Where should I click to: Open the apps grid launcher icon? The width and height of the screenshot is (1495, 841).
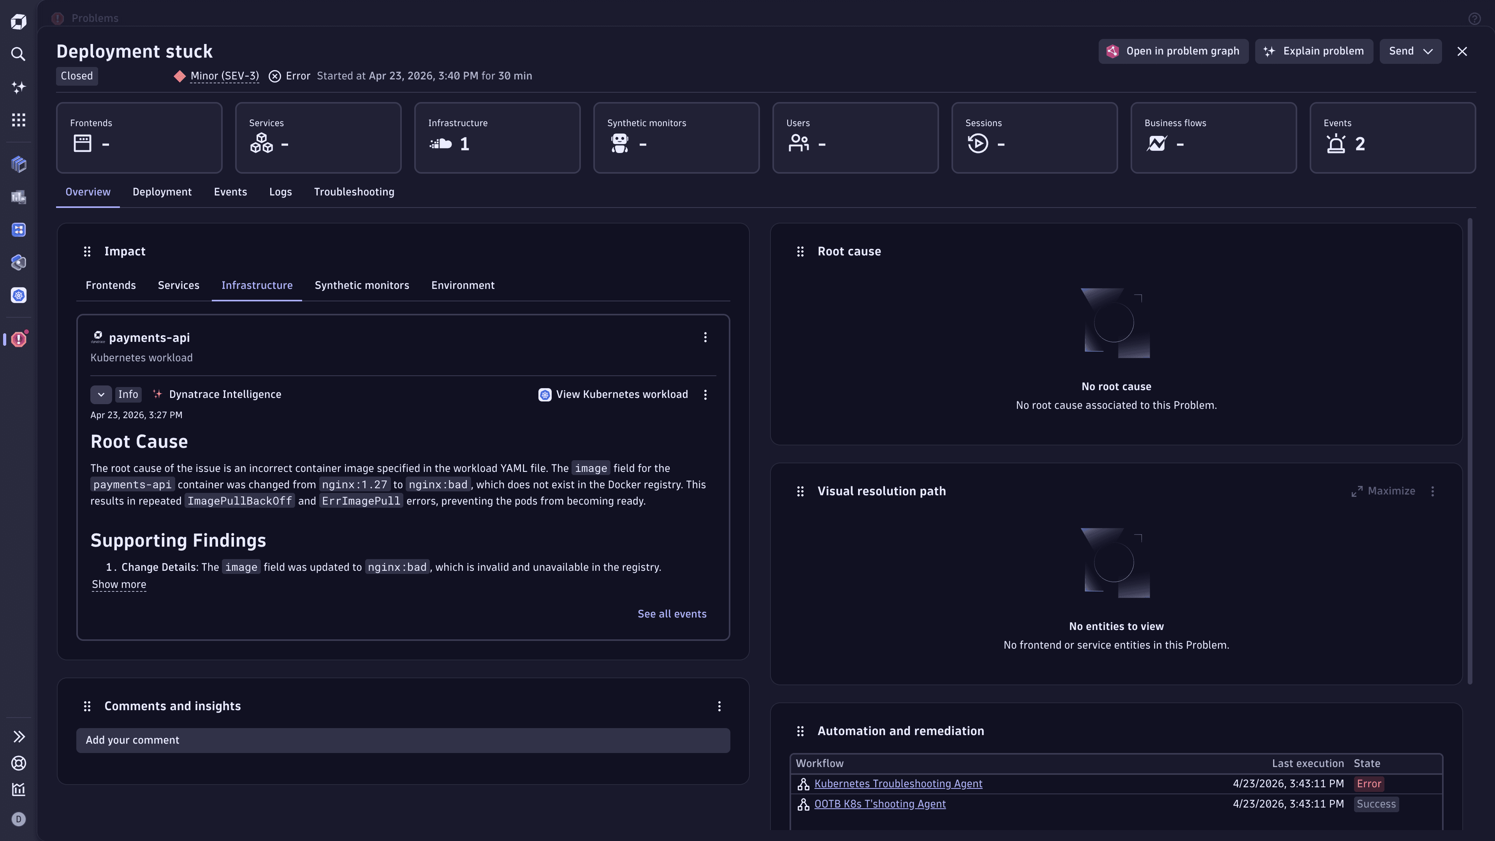pyautogui.click(x=19, y=120)
